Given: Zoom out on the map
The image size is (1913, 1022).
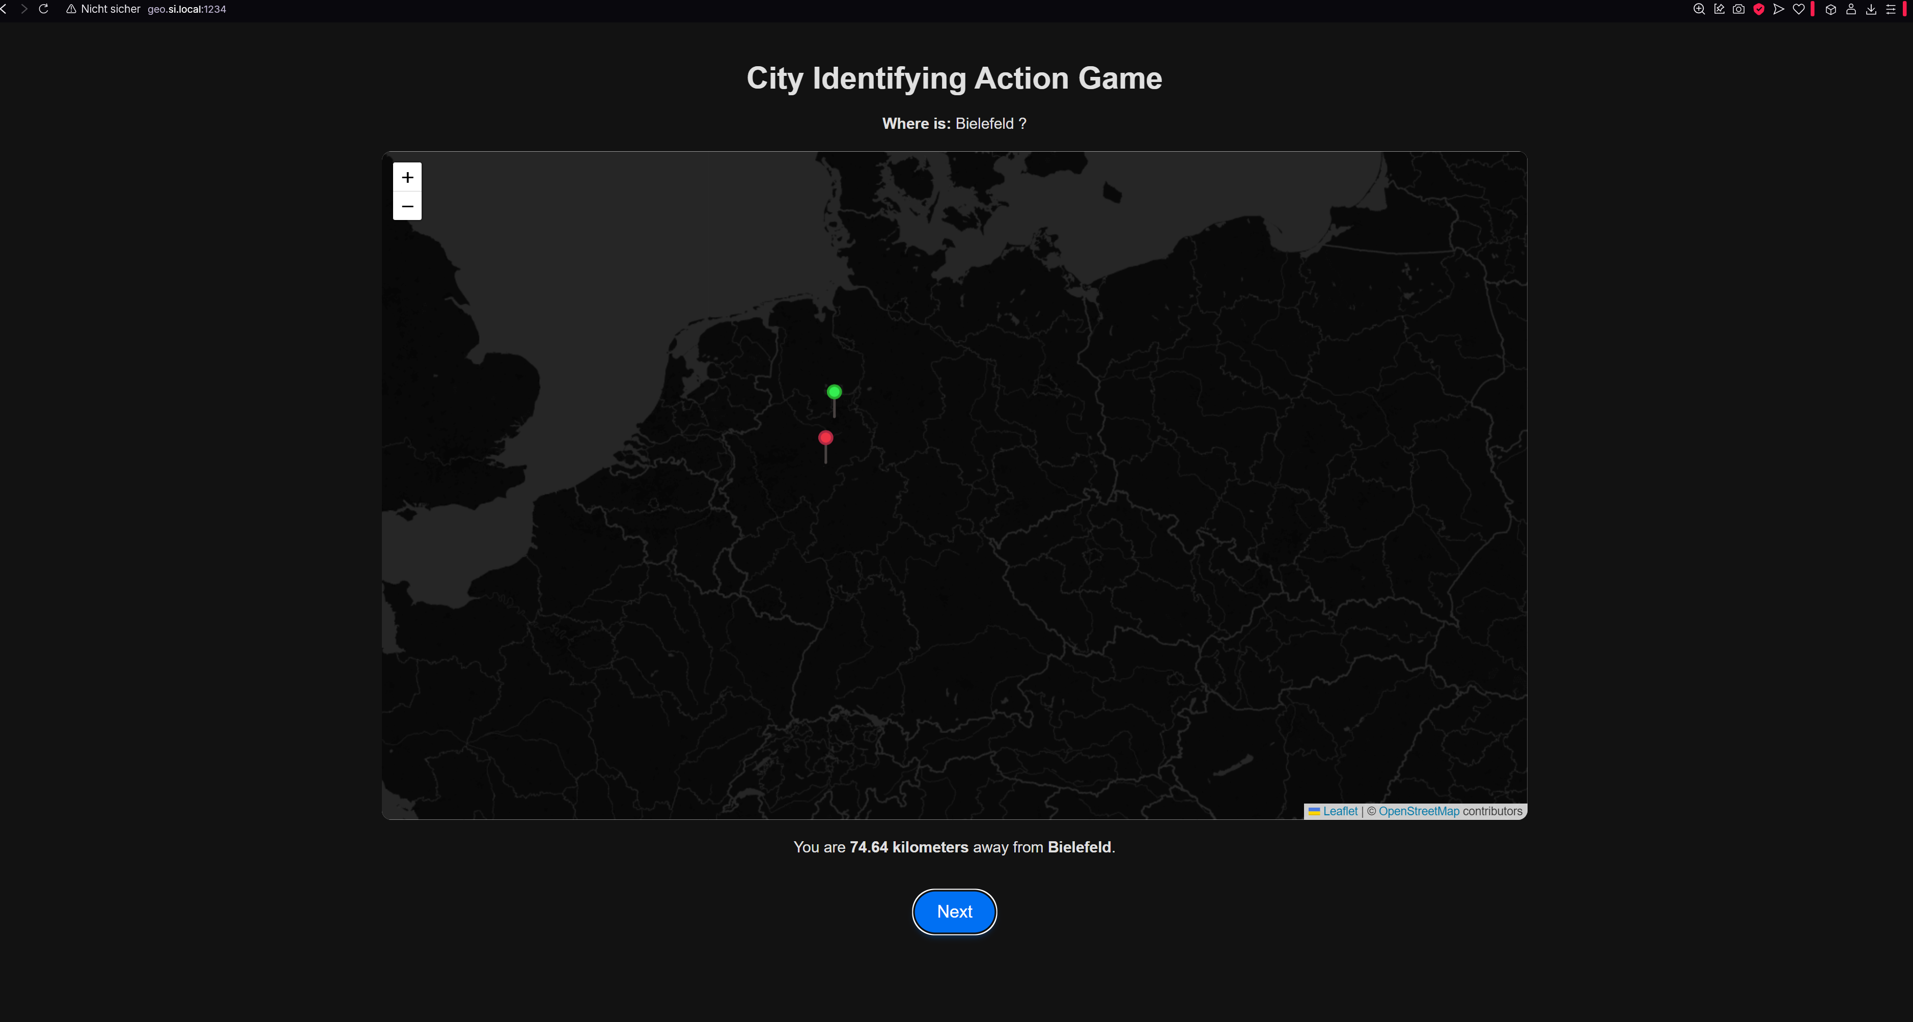Looking at the screenshot, I should pos(407,206).
